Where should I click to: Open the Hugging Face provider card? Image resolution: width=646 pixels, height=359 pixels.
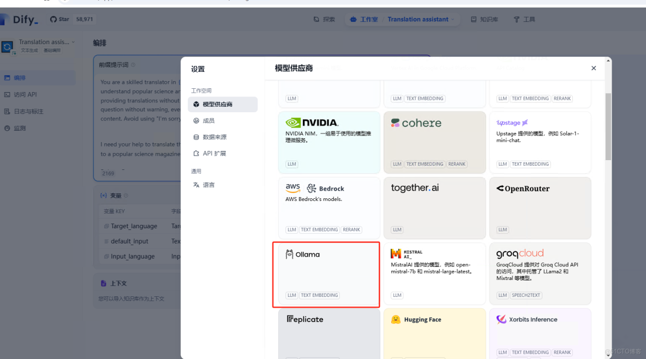[x=435, y=333]
